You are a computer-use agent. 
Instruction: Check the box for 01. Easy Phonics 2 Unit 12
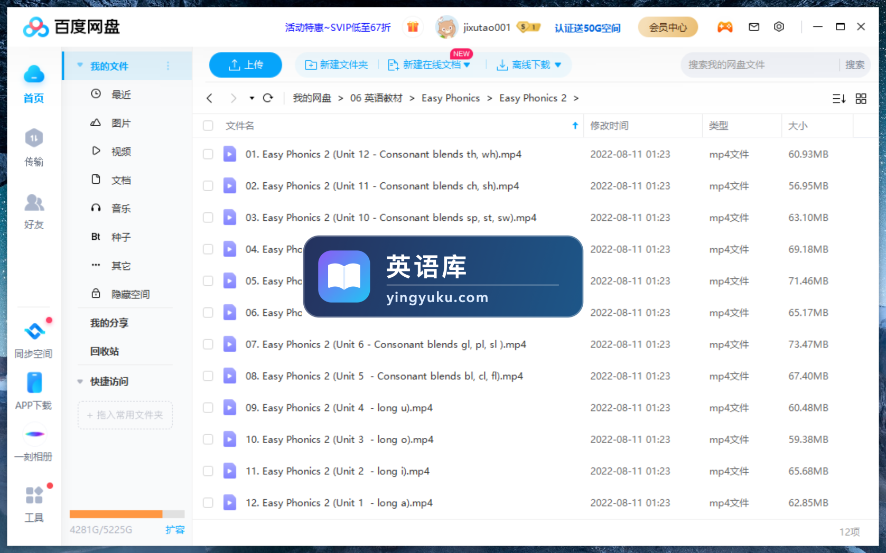tap(208, 154)
